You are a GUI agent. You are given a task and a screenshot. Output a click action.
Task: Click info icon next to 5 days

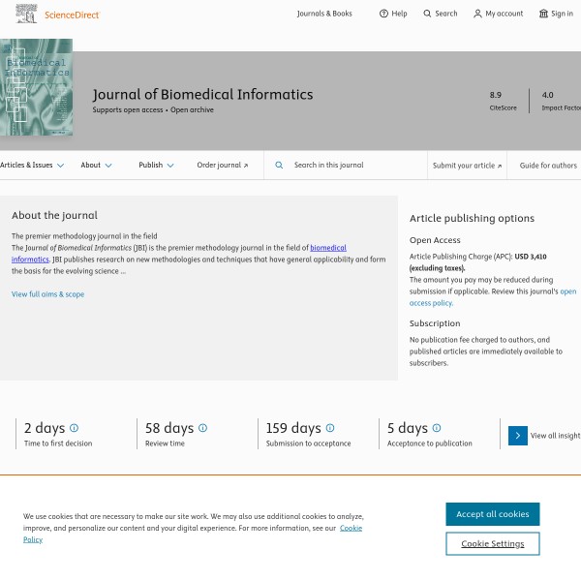tap(436, 428)
